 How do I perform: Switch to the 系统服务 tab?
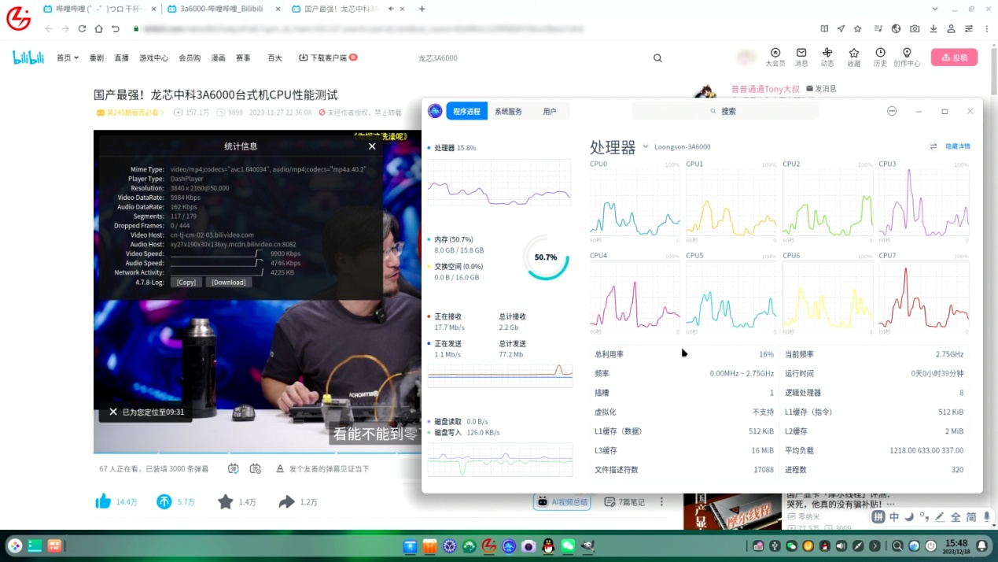[x=508, y=112]
